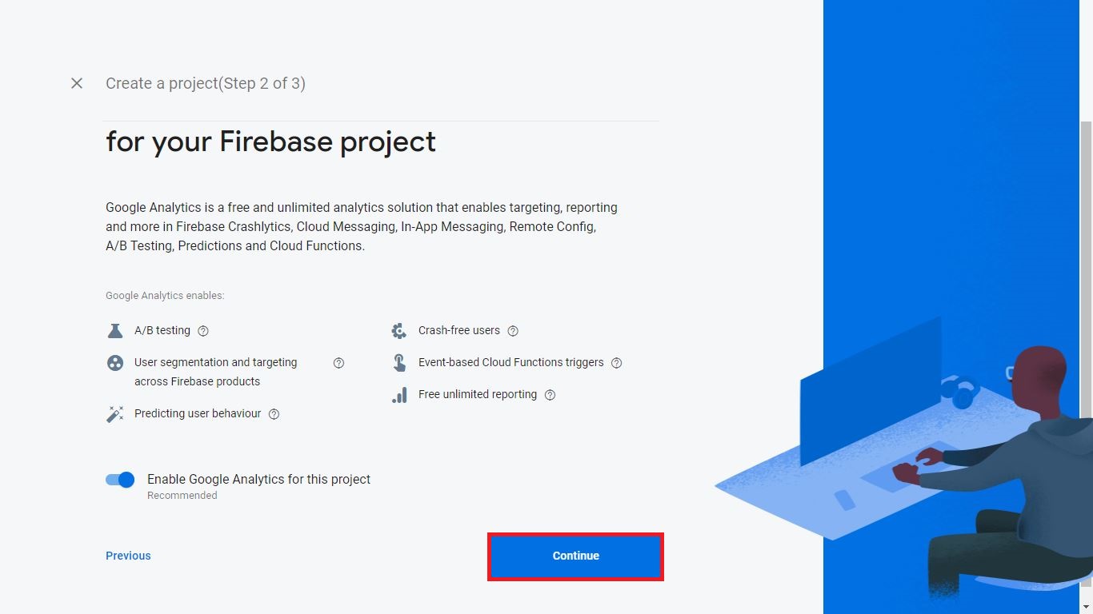This screenshot has height=614, width=1093.
Task: Click the 'A/B testing' text
Action: pos(162,330)
